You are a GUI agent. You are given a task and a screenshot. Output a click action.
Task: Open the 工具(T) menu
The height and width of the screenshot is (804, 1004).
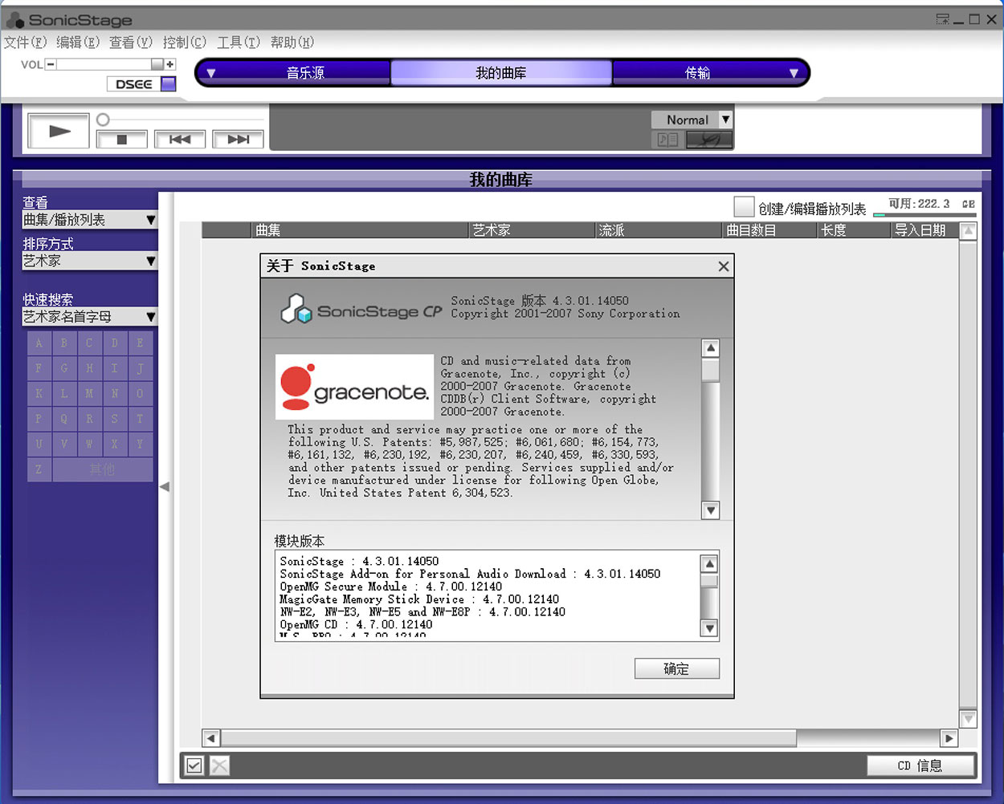(239, 43)
